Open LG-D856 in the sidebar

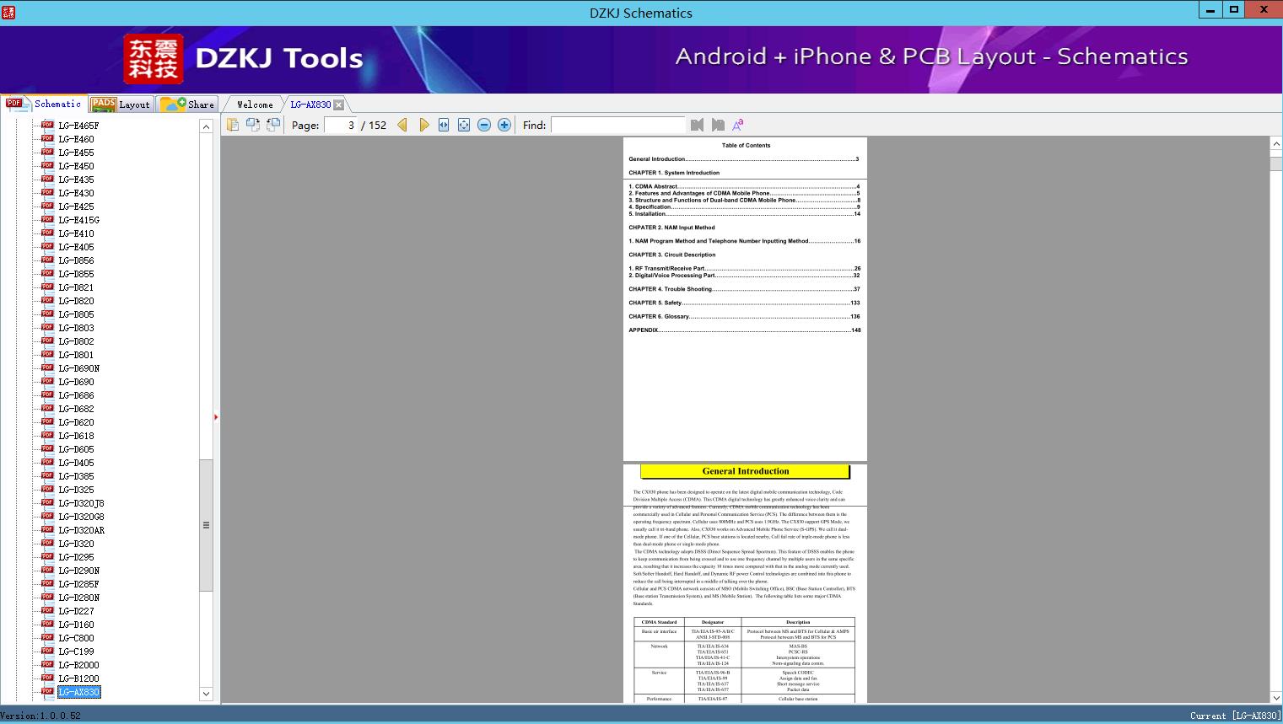[x=76, y=260]
